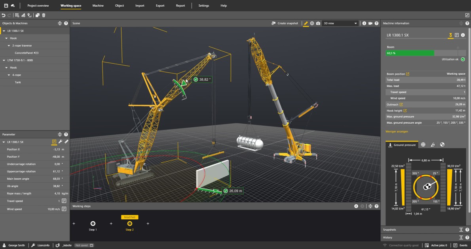
Task: Click the Weniger anzeigen link
Action: [397, 132]
